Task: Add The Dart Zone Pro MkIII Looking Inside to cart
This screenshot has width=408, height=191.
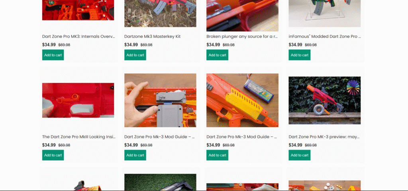Action: coord(53,155)
